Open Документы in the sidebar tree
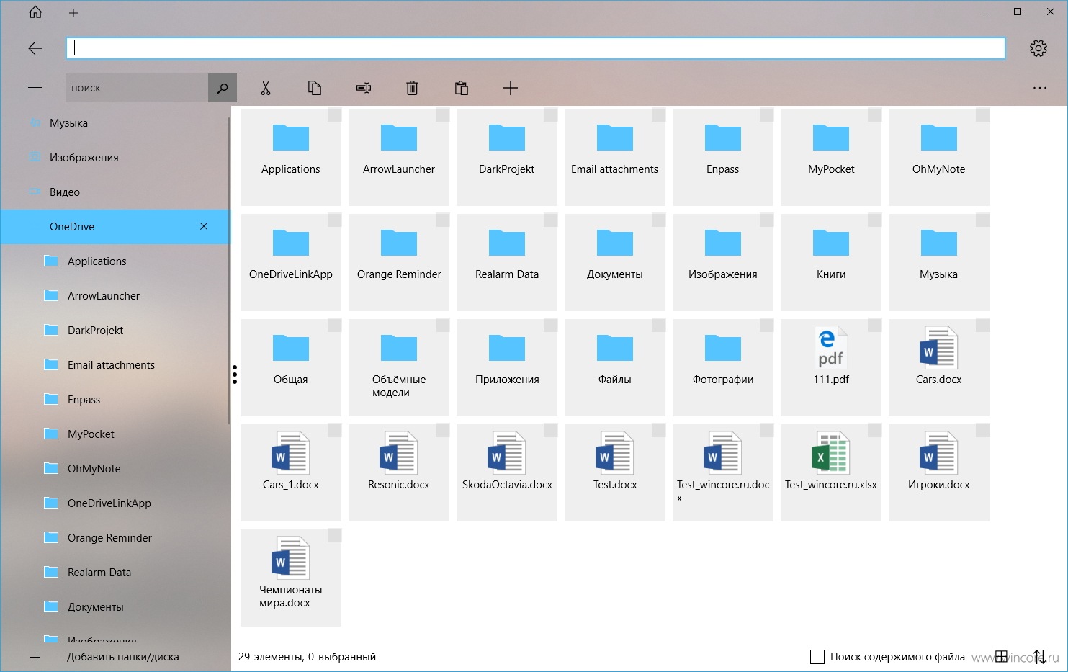Screen dimensions: 1068x672 (x=115, y=607)
